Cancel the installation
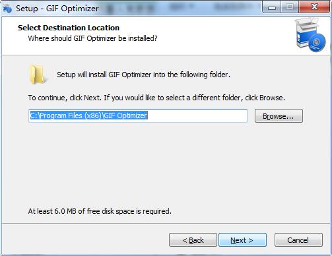The width and height of the screenshot is (332, 256). click(298, 240)
